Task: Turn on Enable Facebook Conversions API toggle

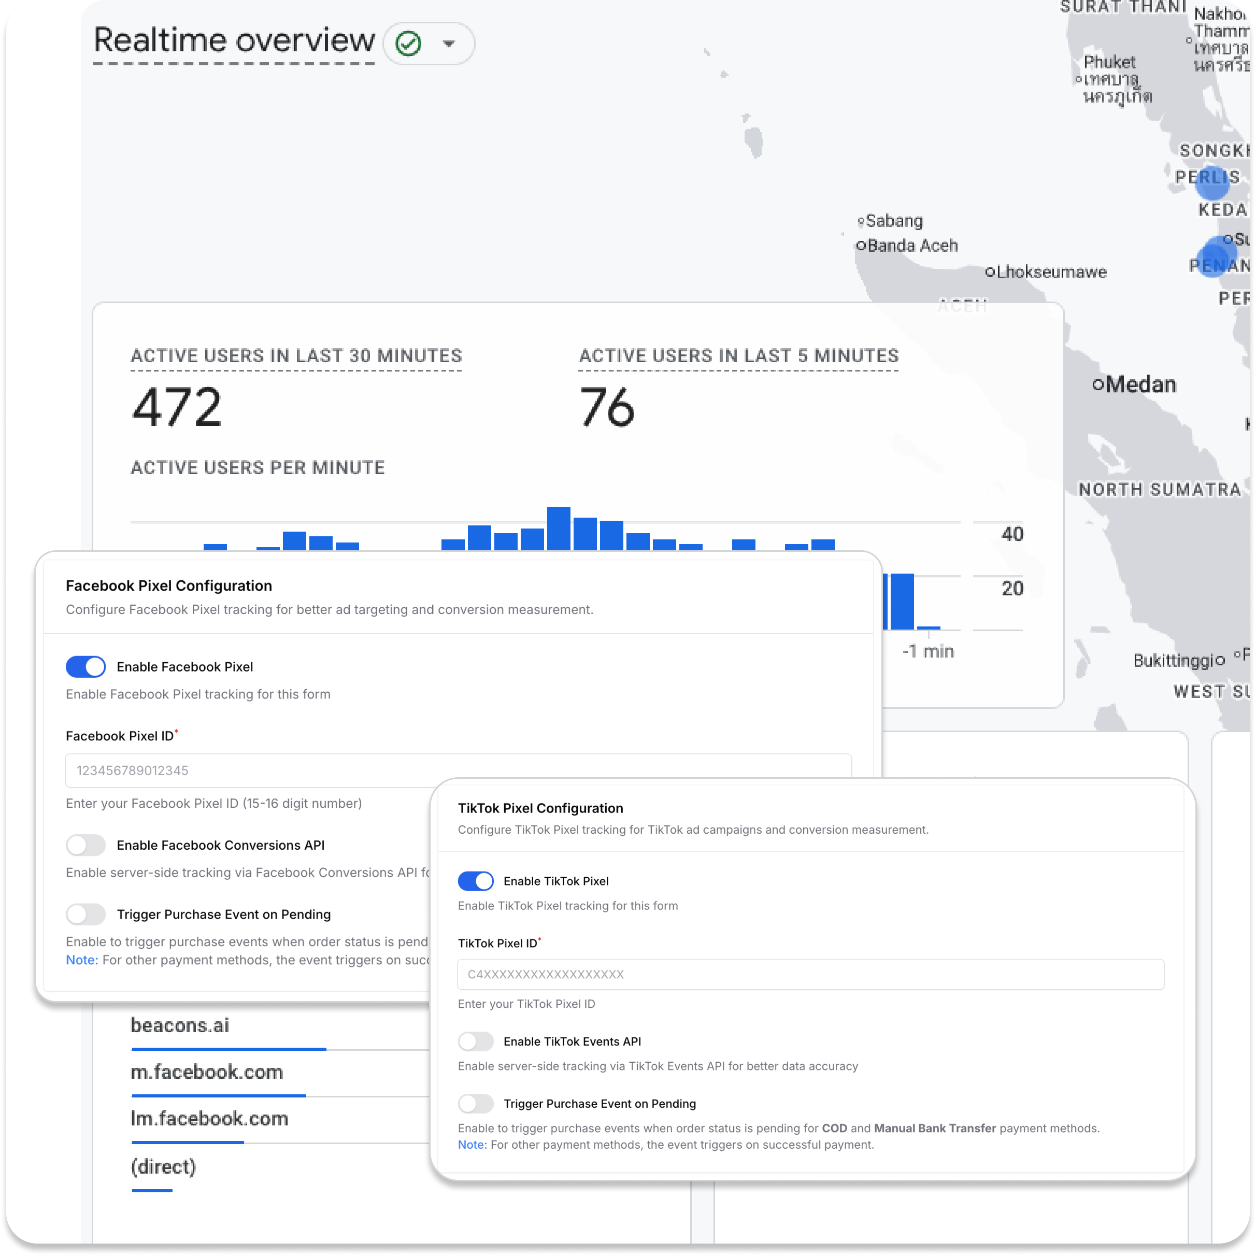Action: pyautogui.click(x=85, y=845)
